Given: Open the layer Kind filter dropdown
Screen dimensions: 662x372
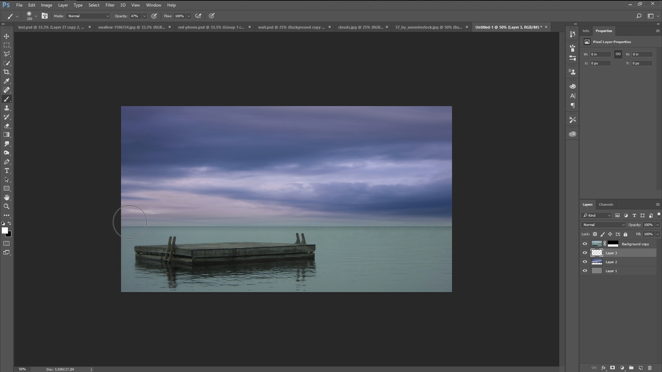Looking at the screenshot, I should (596, 216).
